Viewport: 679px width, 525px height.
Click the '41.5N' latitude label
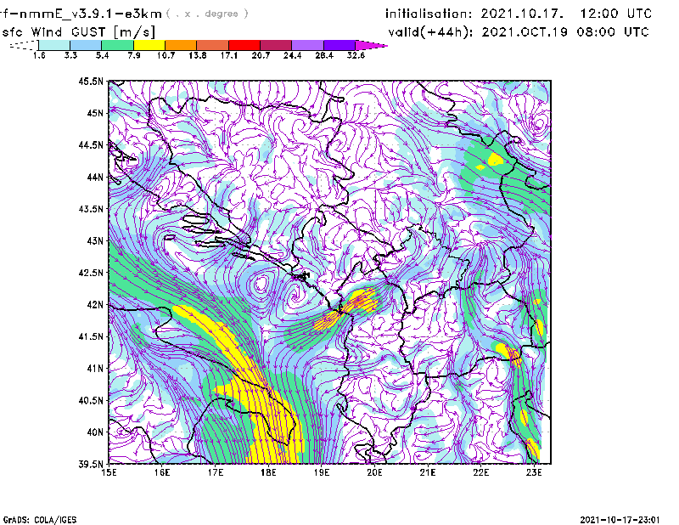[x=91, y=336]
